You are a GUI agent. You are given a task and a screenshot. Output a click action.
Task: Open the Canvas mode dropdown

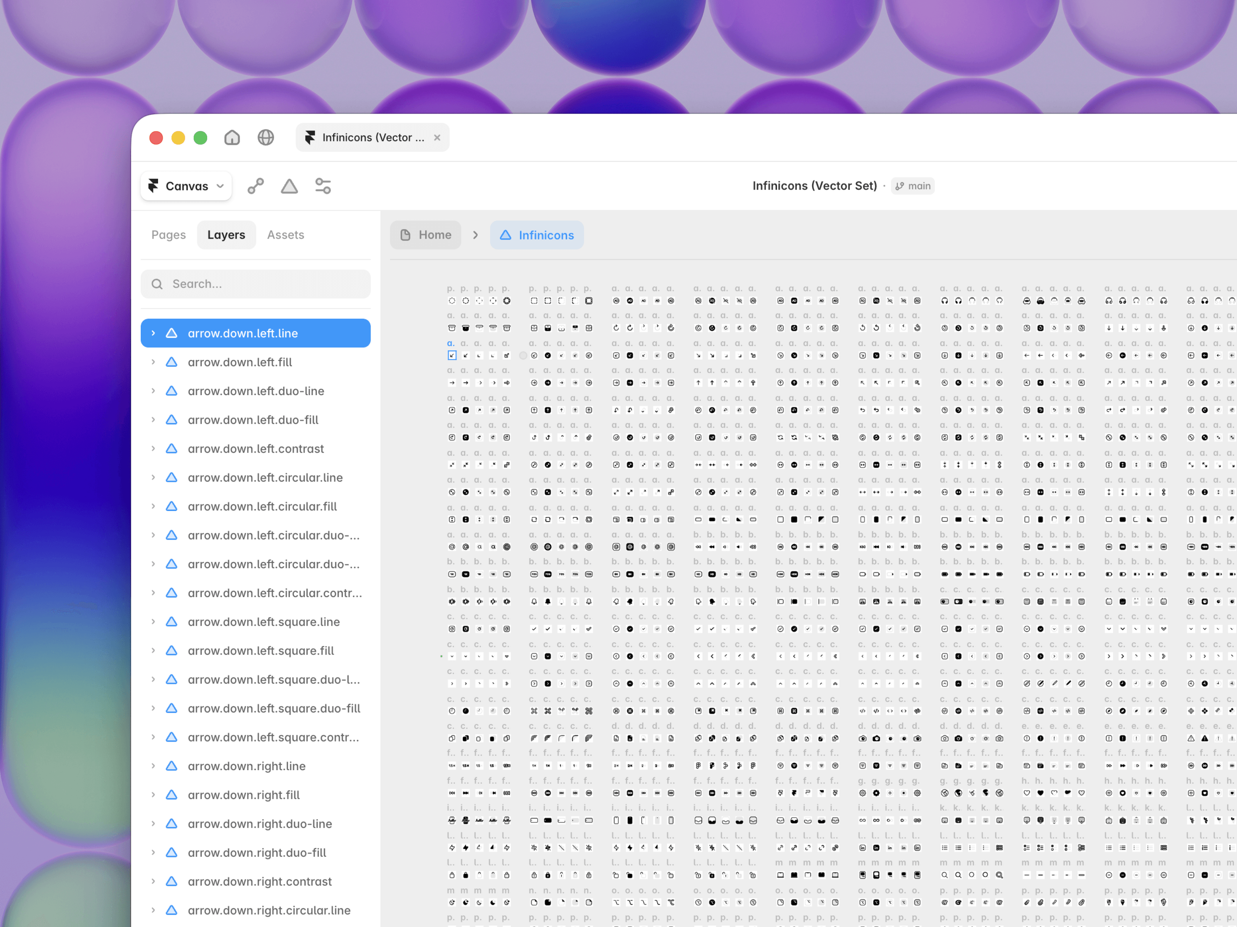(186, 186)
